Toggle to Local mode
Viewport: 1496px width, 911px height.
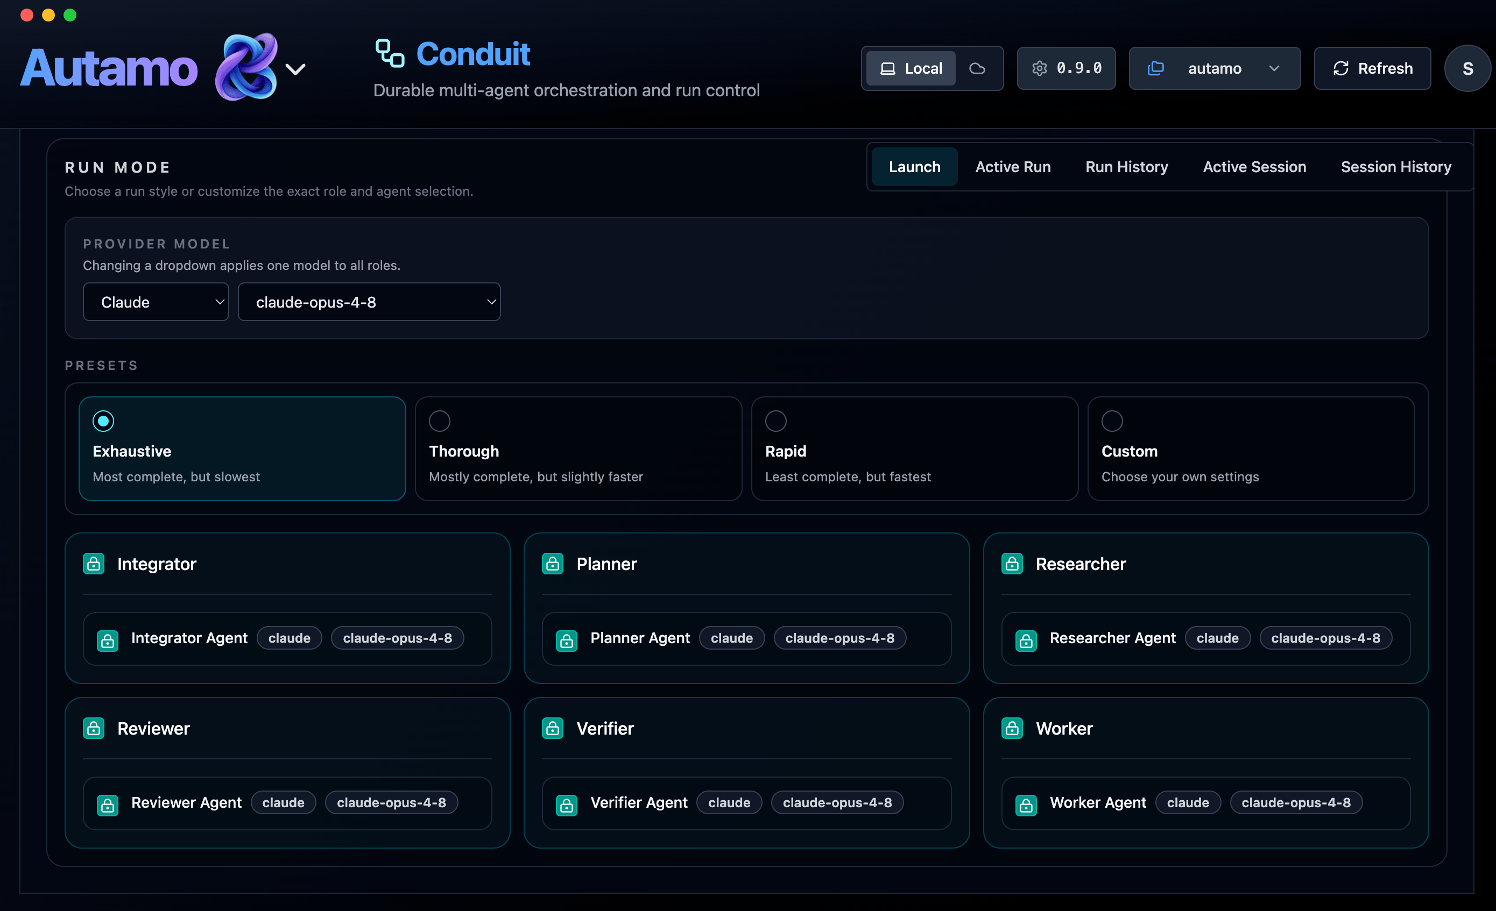(911, 69)
